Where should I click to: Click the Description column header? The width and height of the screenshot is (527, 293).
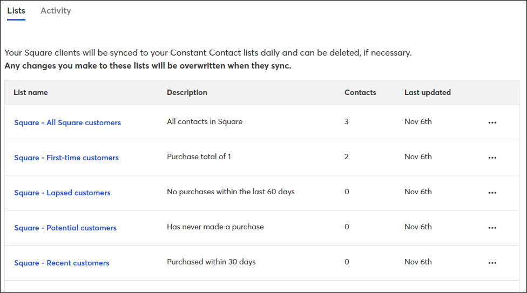pyautogui.click(x=187, y=92)
